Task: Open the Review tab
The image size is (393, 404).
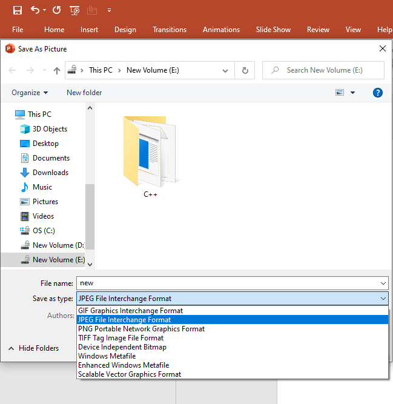Action: 318,30
